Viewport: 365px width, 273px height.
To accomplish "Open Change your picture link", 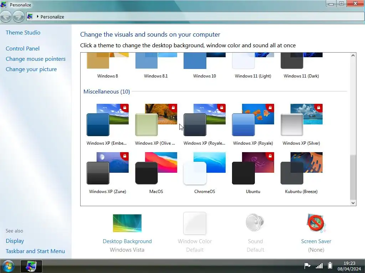I will [x=31, y=69].
